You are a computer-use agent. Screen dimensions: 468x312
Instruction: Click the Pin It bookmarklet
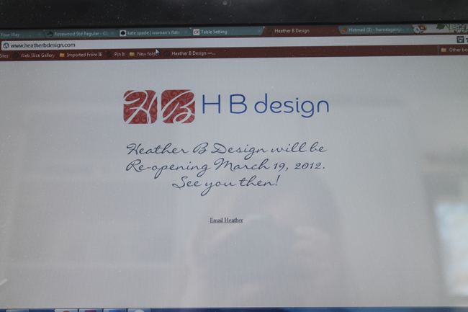[116, 54]
